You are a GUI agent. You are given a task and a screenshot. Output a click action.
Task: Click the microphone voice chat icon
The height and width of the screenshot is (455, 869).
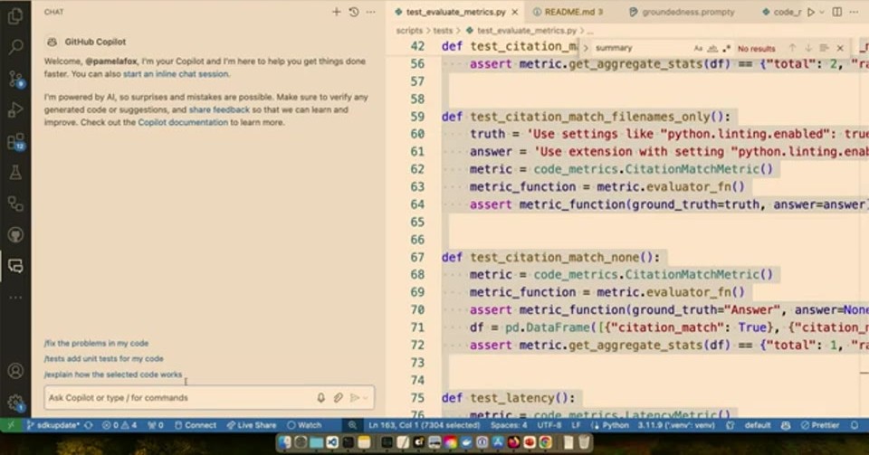click(x=320, y=397)
